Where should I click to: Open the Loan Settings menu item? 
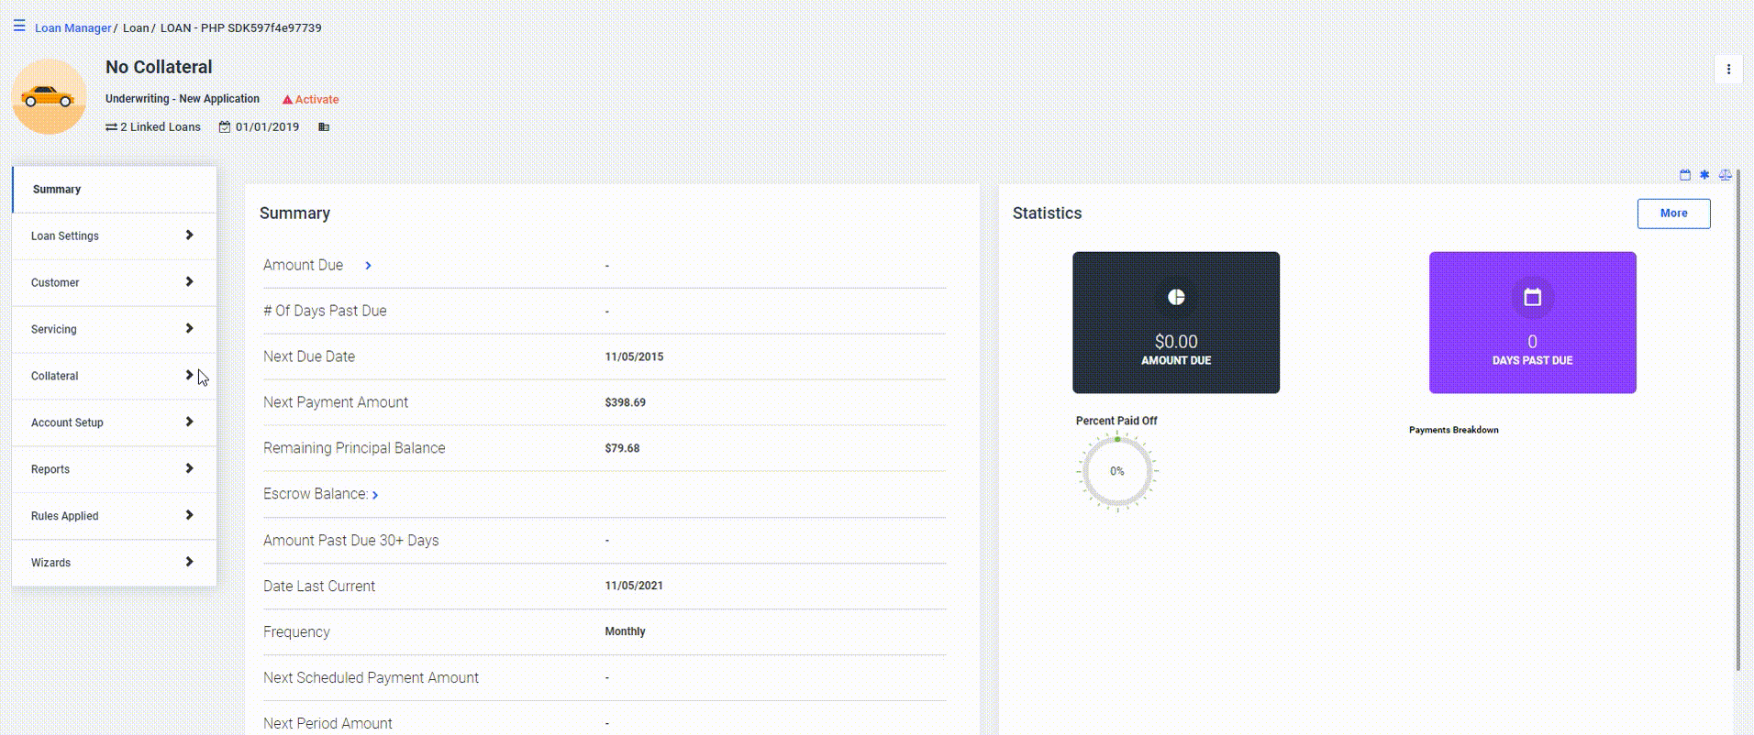tap(115, 236)
